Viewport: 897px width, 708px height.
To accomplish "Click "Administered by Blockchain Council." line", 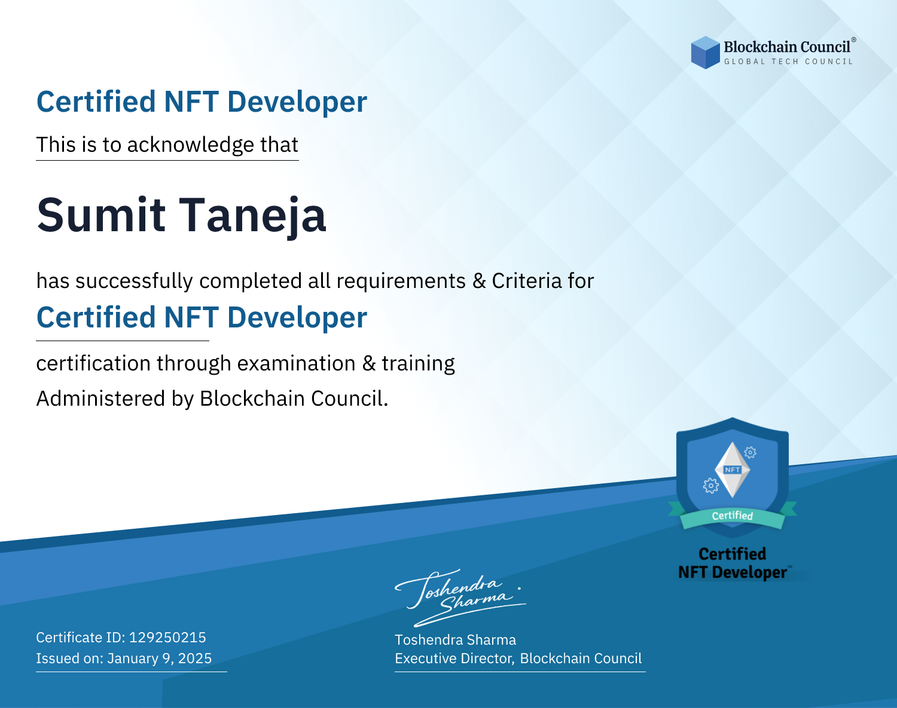I will point(212,399).
